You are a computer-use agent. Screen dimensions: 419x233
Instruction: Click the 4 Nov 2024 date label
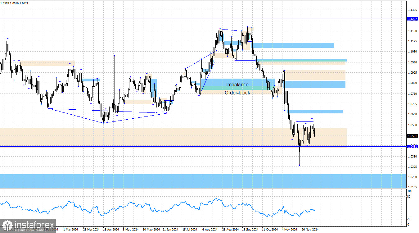[290, 230]
